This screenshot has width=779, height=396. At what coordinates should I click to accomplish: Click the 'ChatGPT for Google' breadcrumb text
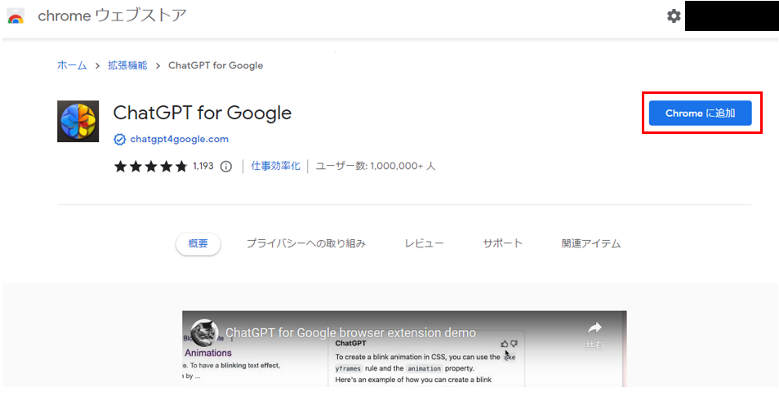pos(216,65)
